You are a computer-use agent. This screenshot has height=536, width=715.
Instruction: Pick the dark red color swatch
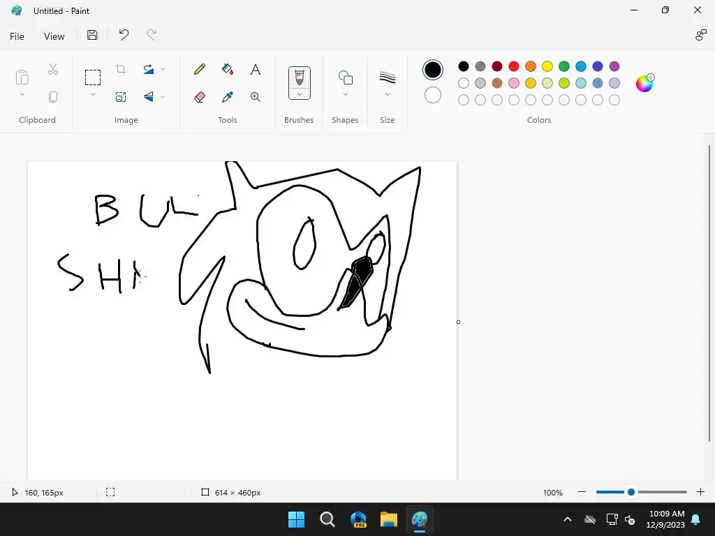pyautogui.click(x=497, y=66)
